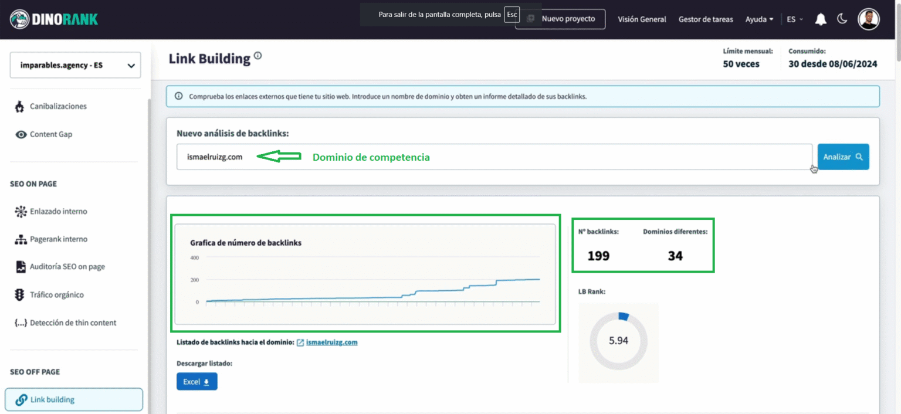Click '30 desde 08/06/2024' consumed text
Screen dimensions: 901x414
(833, 64)
